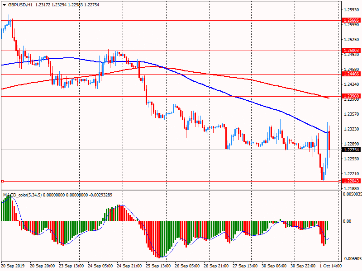362x271 pixels.
Task: Click the 26 Sep 21:00 time axis label
Action: pos(216,266)
